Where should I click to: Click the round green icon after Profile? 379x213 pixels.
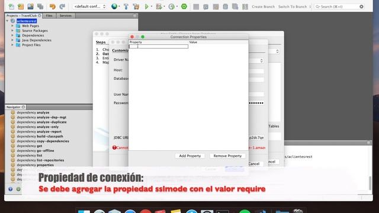[x=184, y=7]
